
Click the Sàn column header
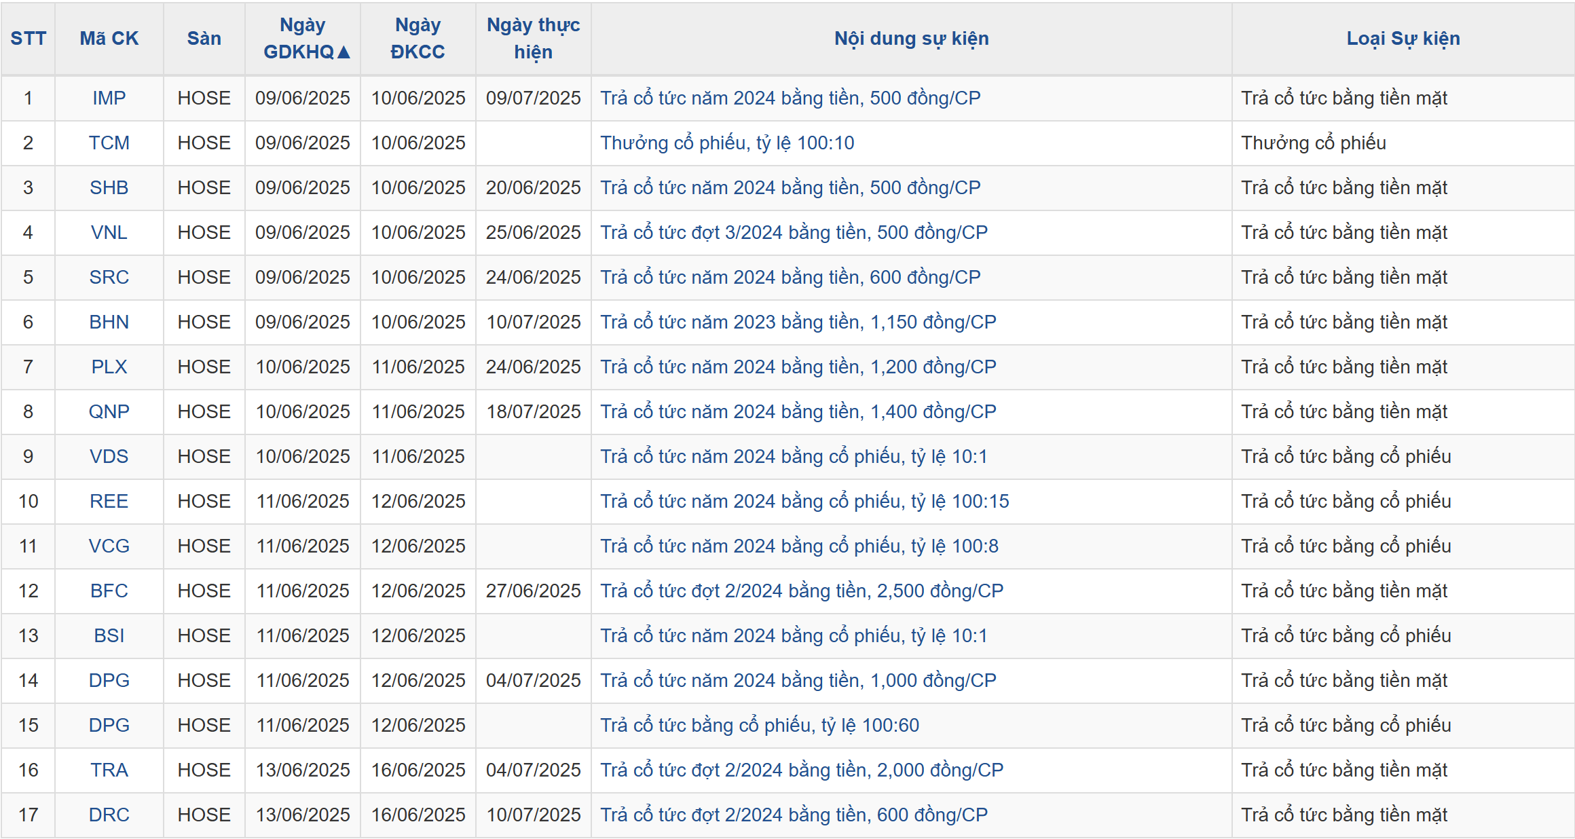(204, 38)
